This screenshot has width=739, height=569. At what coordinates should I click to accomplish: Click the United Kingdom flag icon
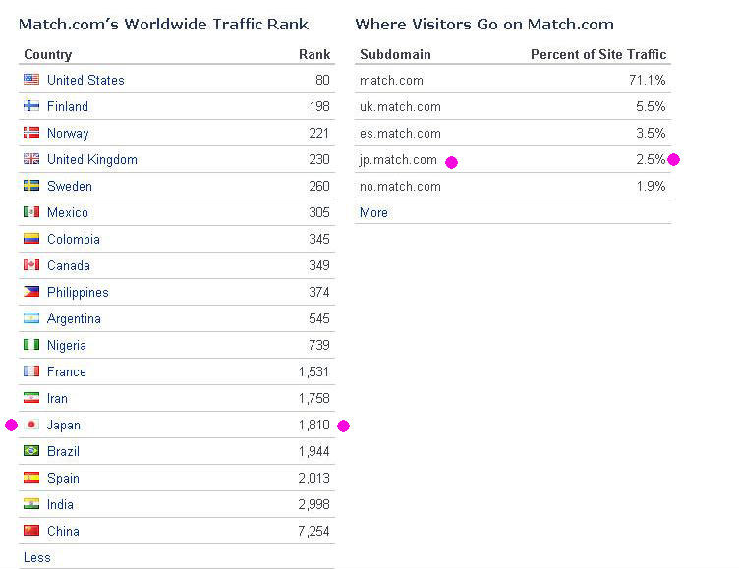[30, 159]
